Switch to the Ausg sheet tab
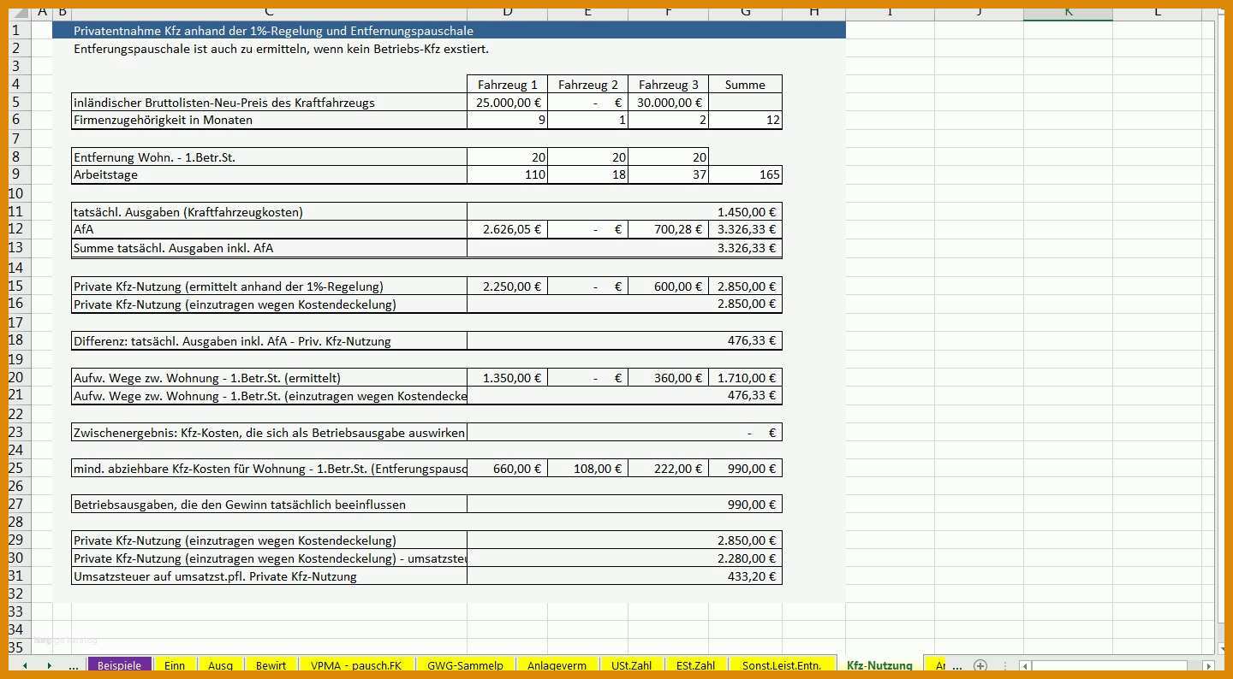This screenshot has height=679, width=1233. pyautogui.click(x=220, y=665)
